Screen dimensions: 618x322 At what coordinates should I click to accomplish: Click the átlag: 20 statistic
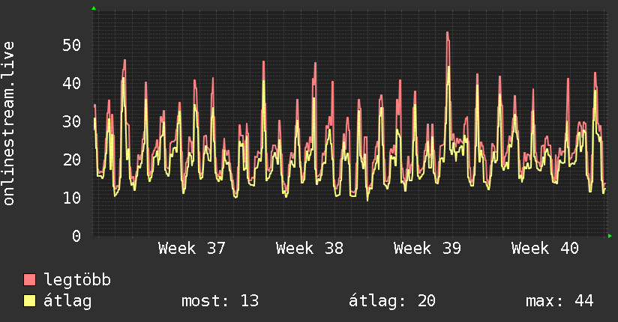(x=391, y=301)
